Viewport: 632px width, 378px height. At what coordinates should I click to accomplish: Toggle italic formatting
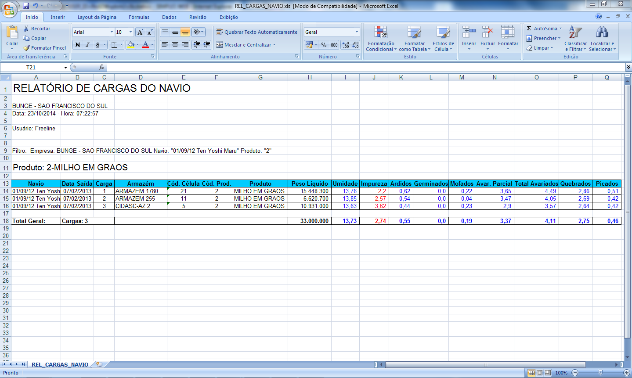point(87,45)
